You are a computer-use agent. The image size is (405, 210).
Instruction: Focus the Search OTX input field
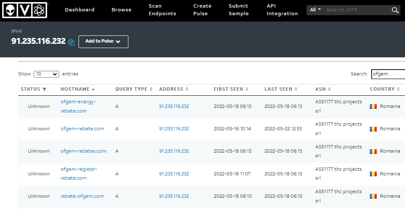click(357, 10)
